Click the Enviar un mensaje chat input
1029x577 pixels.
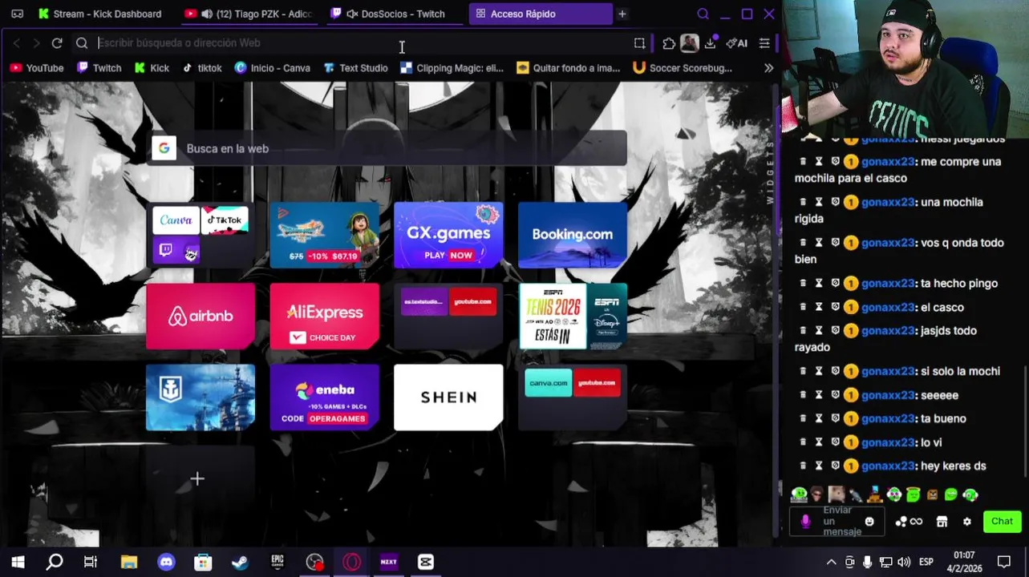click(837, 522)
